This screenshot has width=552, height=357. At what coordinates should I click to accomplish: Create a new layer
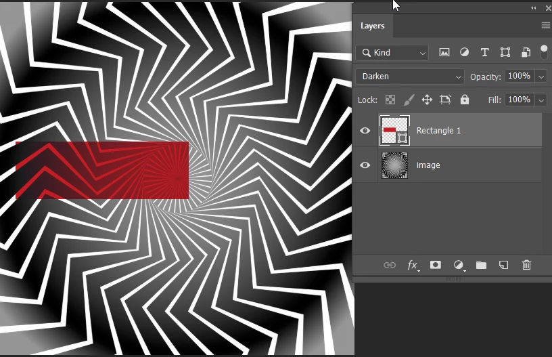tap(504, 265)
